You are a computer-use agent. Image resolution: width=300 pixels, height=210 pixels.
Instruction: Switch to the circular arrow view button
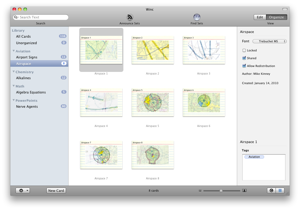coord(271,191)
